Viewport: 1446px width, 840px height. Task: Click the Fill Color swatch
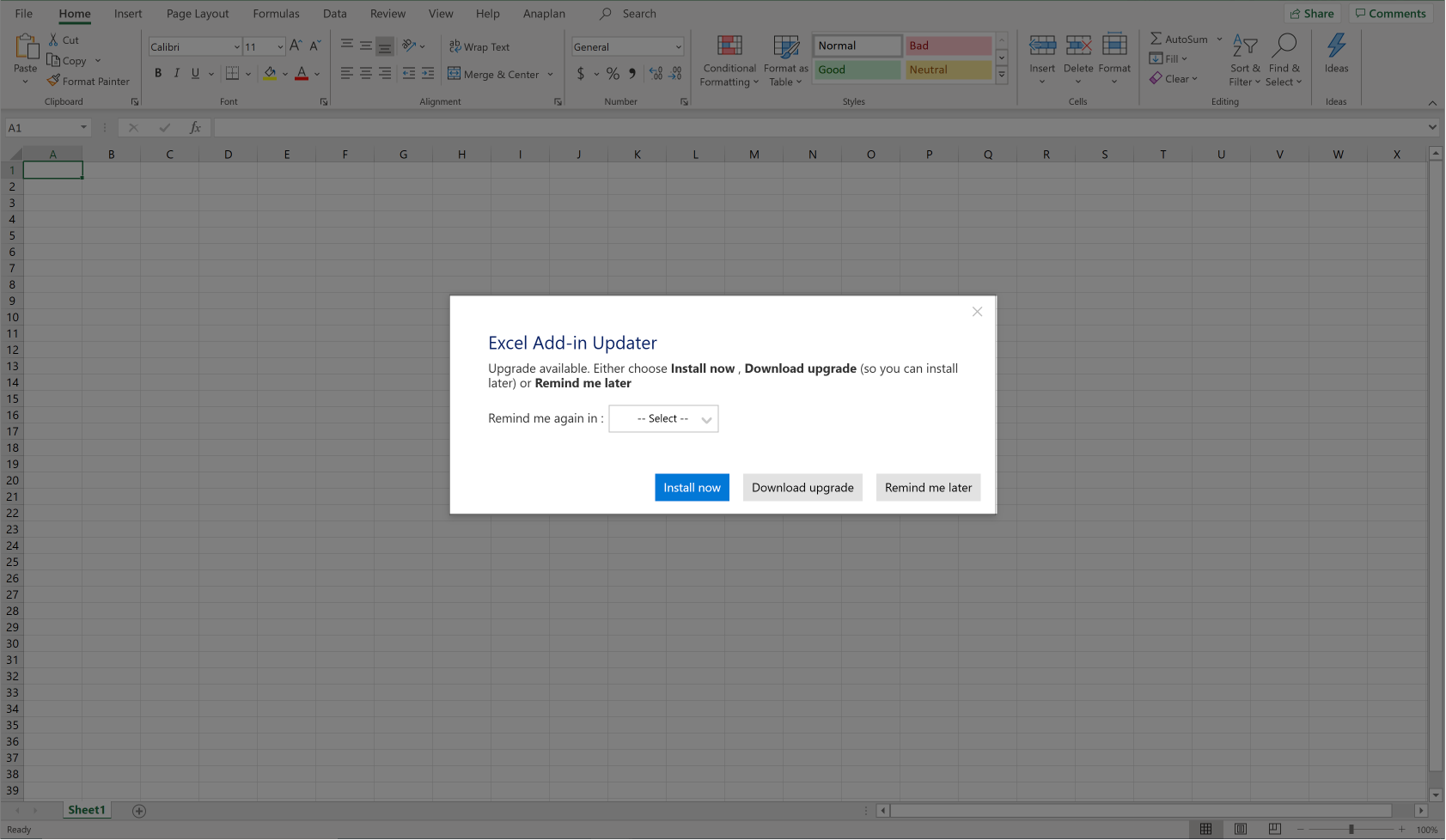(x=271, y=74)
